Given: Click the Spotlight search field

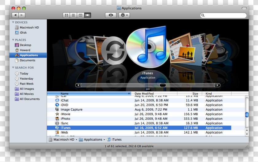Looking at the screenshot, I should point(223,15).
